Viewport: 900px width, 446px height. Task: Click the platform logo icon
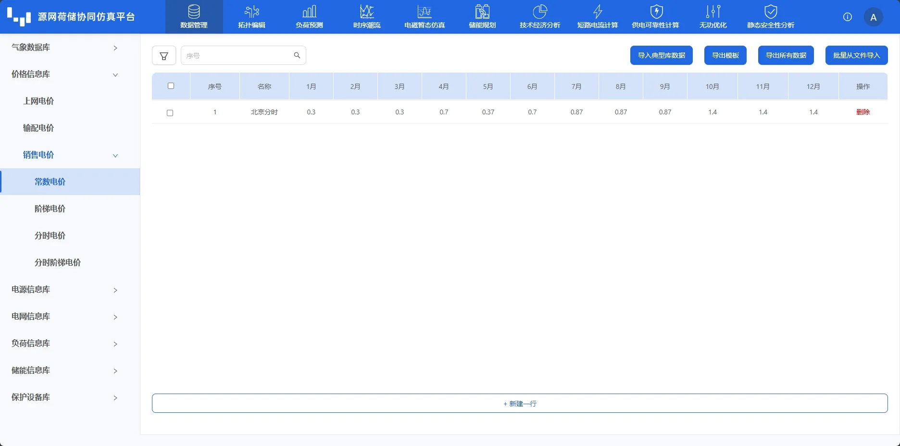pyautogui.click(x=19, y=16)
